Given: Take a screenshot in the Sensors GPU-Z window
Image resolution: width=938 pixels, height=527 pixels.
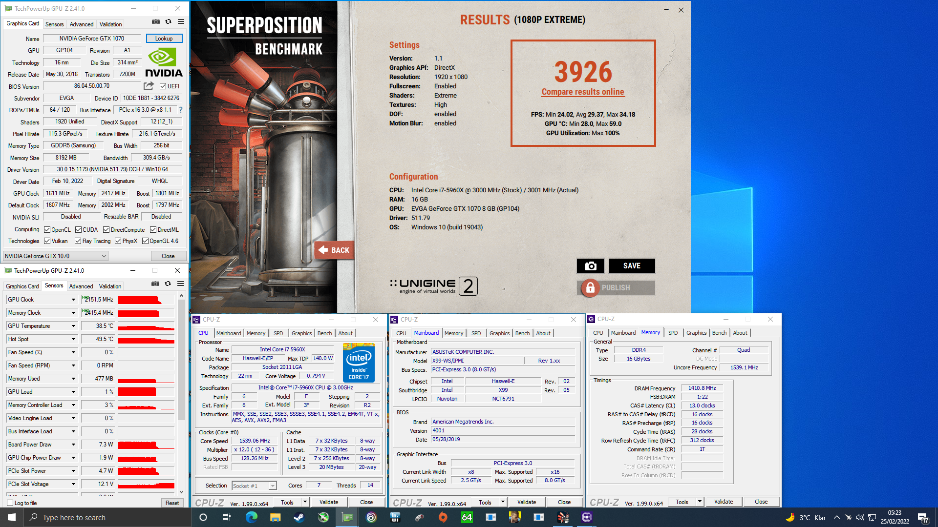Looking at the screenshot, I should tap(155, 284).
